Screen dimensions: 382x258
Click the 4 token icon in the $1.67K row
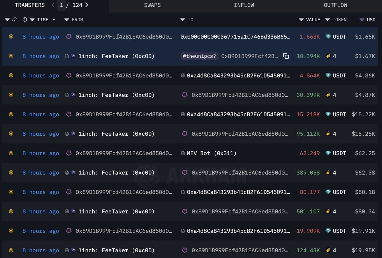pos(328,56)
